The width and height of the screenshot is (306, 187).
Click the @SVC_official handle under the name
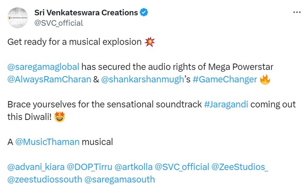pyautogui.click(x=59, y=23)
